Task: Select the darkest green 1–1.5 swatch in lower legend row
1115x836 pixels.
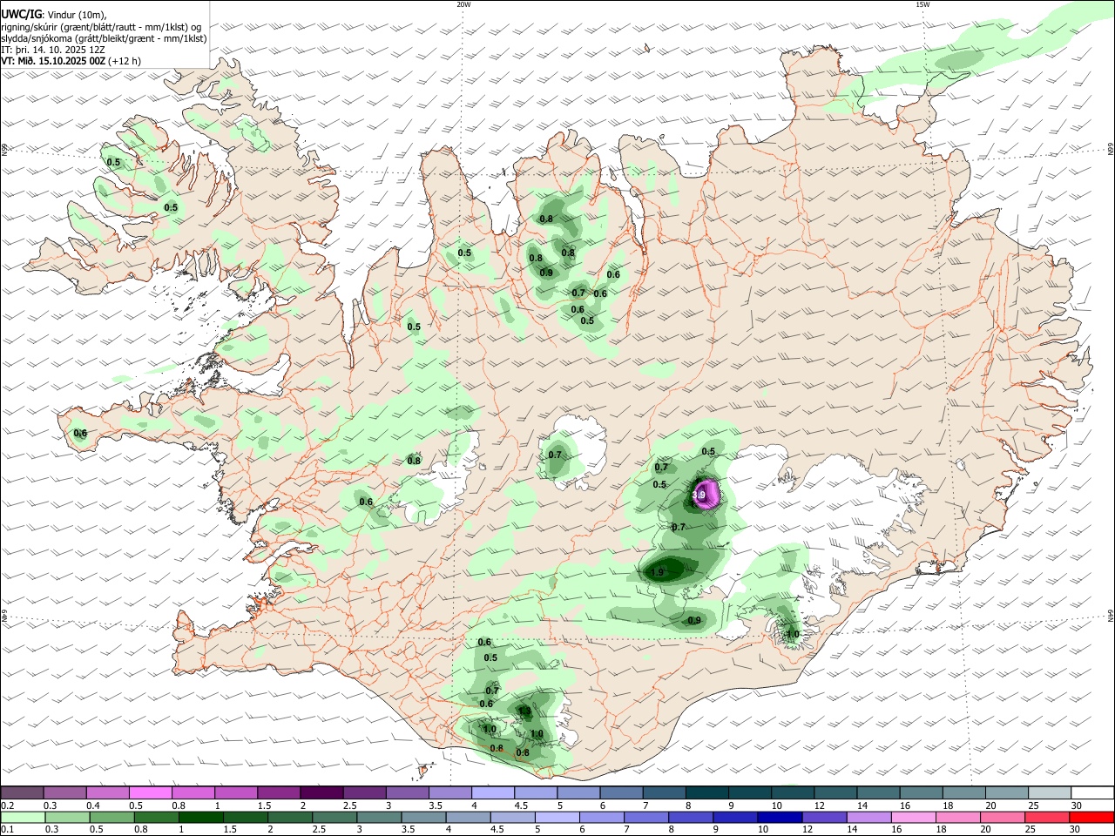Action: point(201,818)
